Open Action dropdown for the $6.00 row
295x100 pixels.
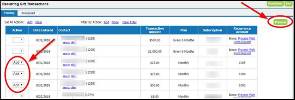[x=18, y=96]
